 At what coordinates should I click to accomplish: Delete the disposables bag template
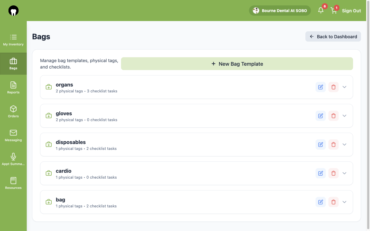tap(334, 145)
